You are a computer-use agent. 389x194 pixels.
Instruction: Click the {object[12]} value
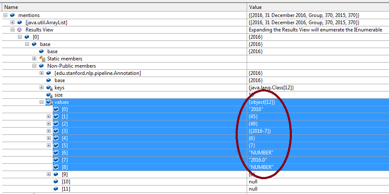262,102
